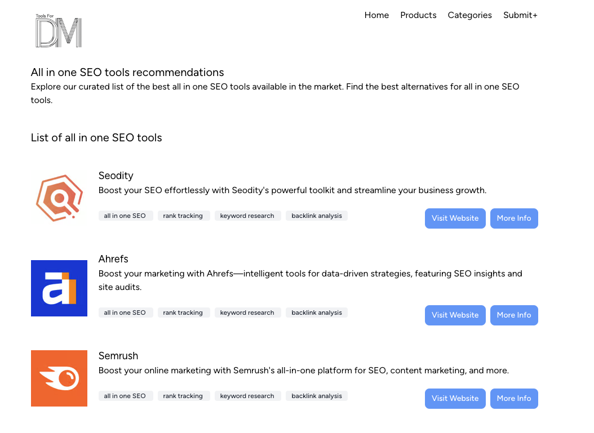
Task: Click Seodity's "rank tracking" tag
Action: point(183,216)
